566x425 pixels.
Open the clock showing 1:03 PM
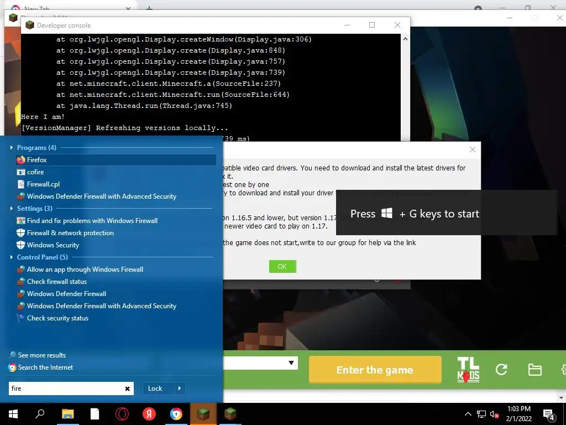click(x=518, y=414)
